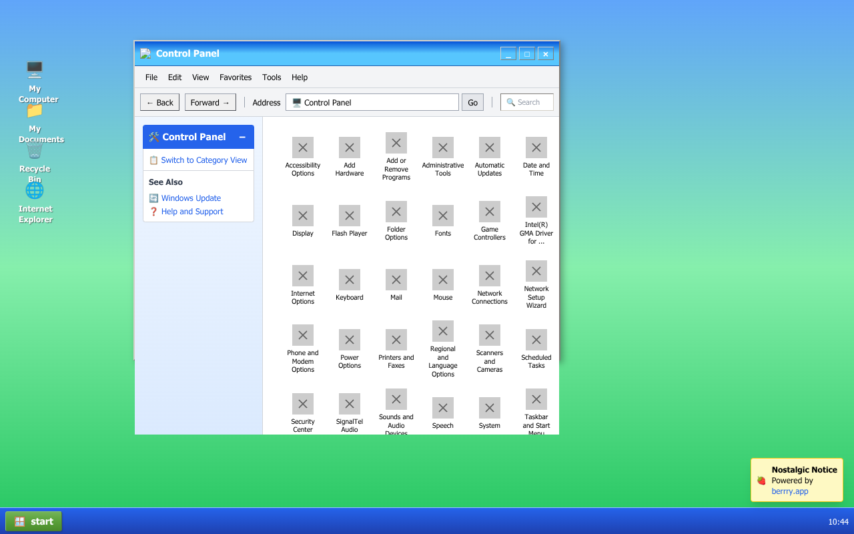This screenshot has width=854, height=534.
Task: Open Phone and Modem Options
Action: [x=302, y=334]
